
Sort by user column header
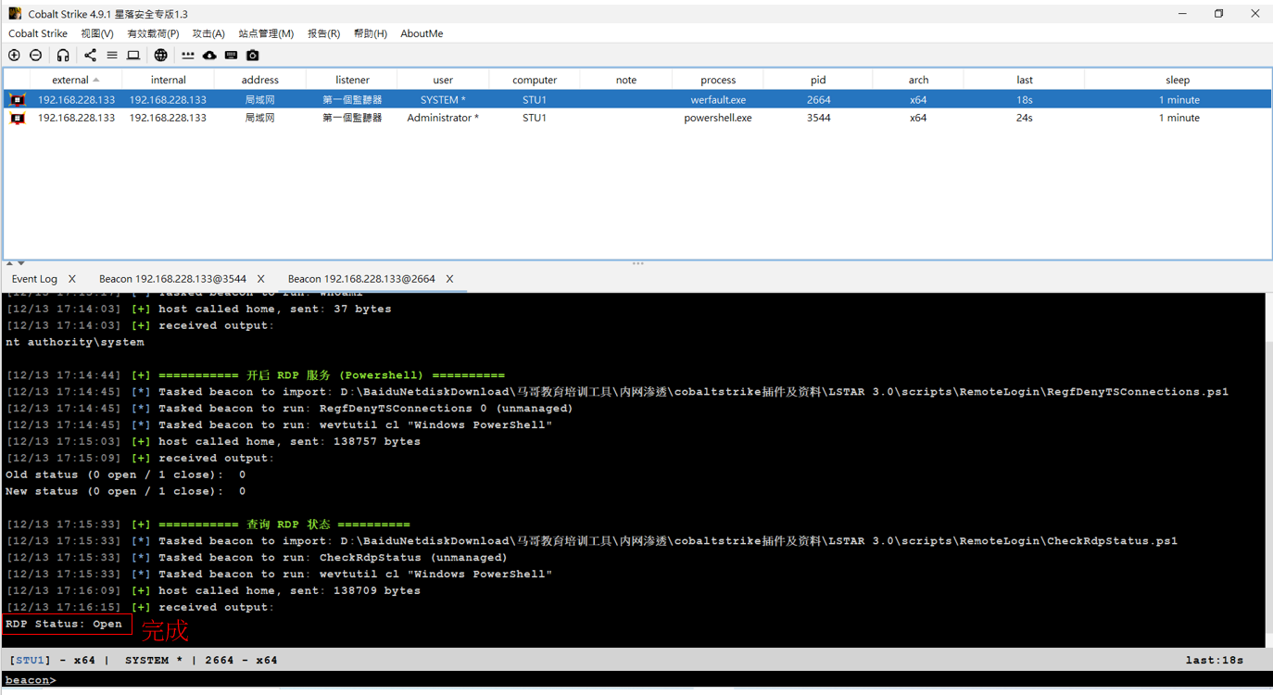click(443, 81)
